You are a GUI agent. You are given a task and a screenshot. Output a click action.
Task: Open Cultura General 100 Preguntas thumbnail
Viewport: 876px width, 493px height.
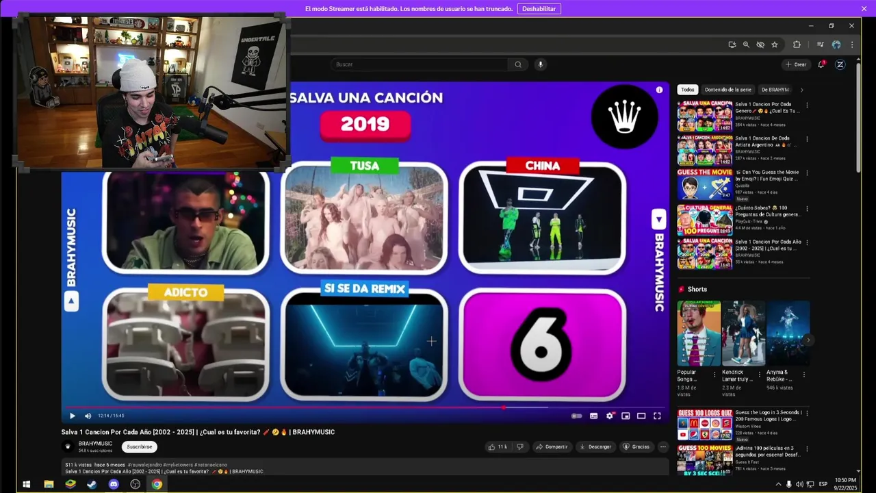coord(704,220)
